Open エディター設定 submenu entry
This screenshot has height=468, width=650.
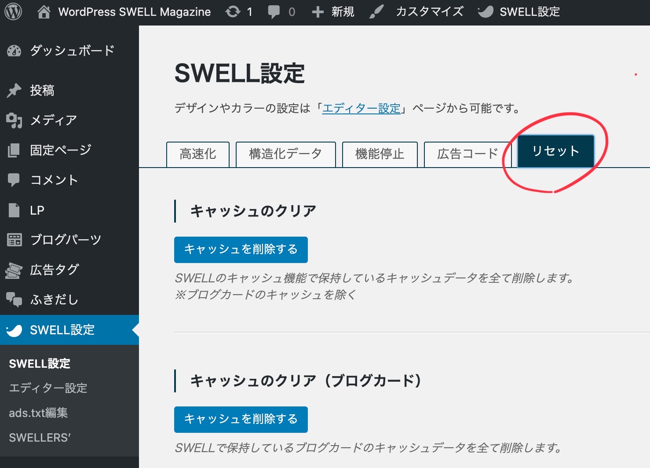[48, 388]
